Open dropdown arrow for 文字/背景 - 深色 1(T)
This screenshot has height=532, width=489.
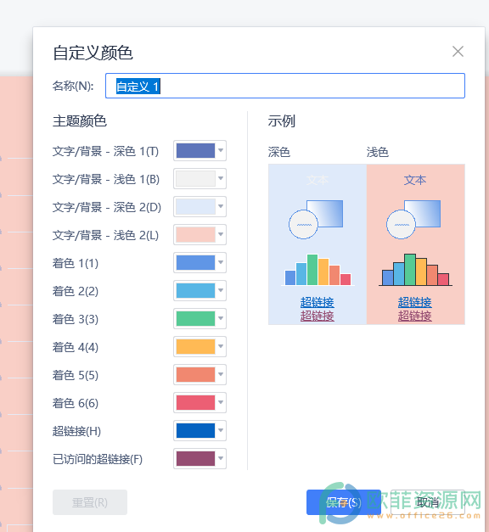(221, 150)
